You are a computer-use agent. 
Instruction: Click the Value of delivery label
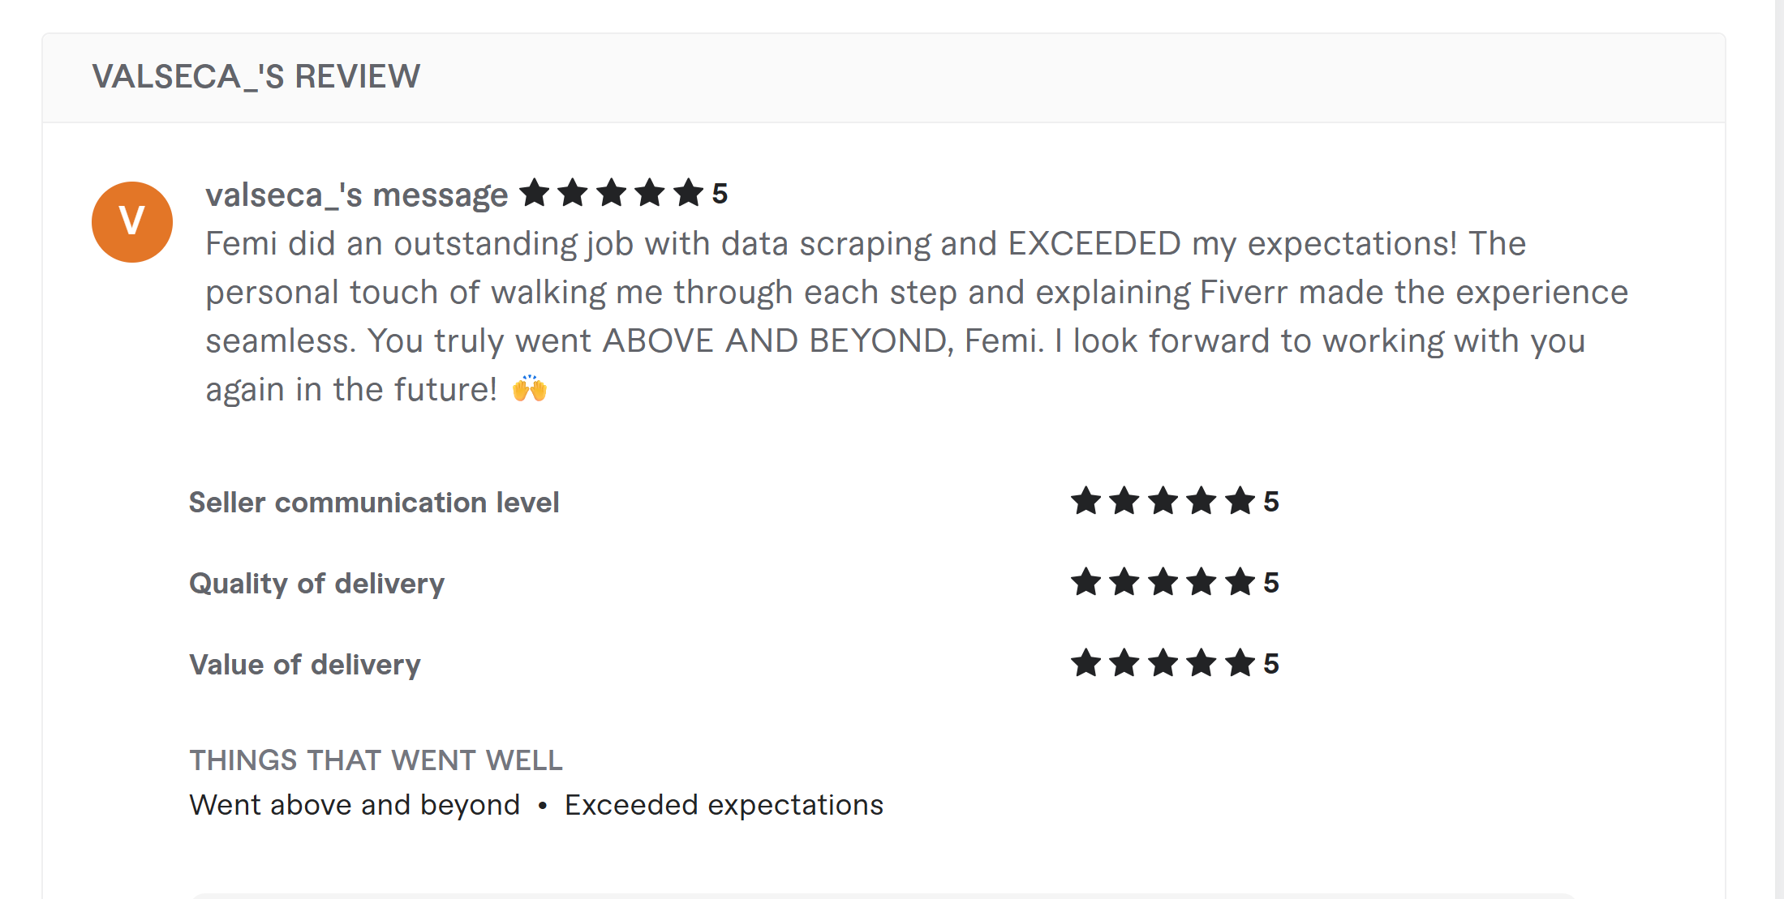pos(305,665)
